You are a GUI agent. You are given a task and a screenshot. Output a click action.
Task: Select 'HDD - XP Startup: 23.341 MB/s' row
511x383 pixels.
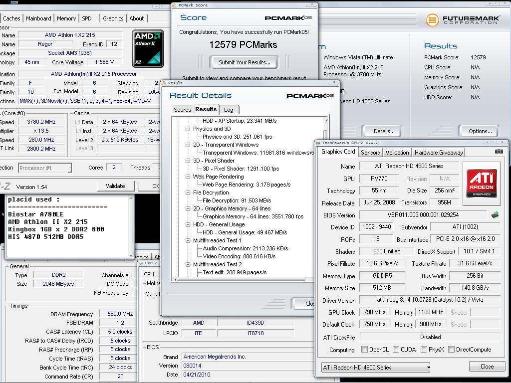click(240, 121)
